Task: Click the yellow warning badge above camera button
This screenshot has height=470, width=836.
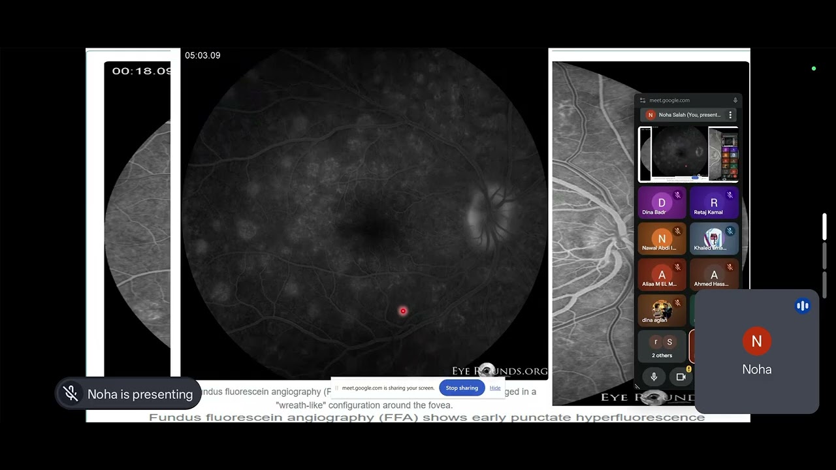Action: click(x=688, y=369)
